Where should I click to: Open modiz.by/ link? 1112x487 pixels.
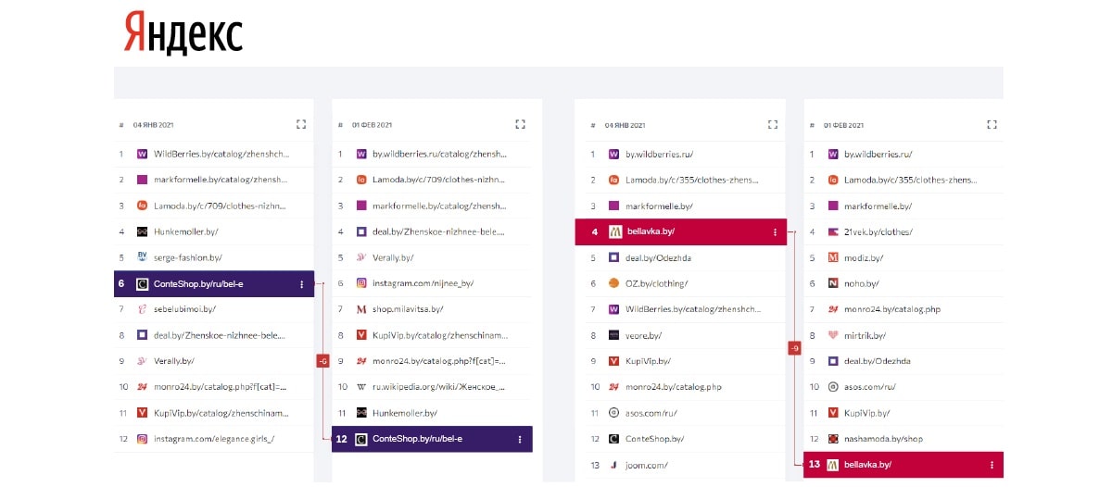tap(864, 257)
